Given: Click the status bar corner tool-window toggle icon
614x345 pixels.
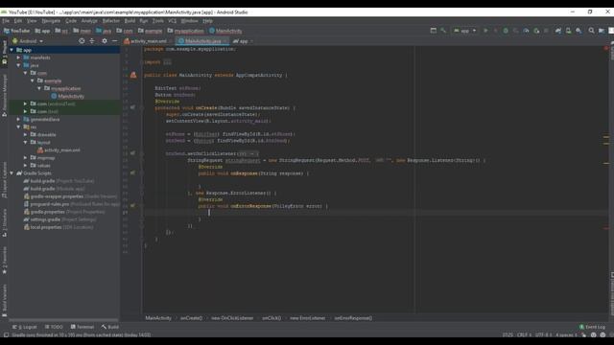Looking at the screenshot, I should [6, 334].
